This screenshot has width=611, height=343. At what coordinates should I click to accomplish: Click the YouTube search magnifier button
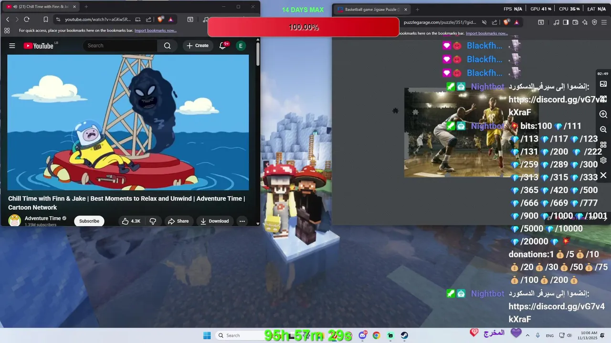pos(167,46)
